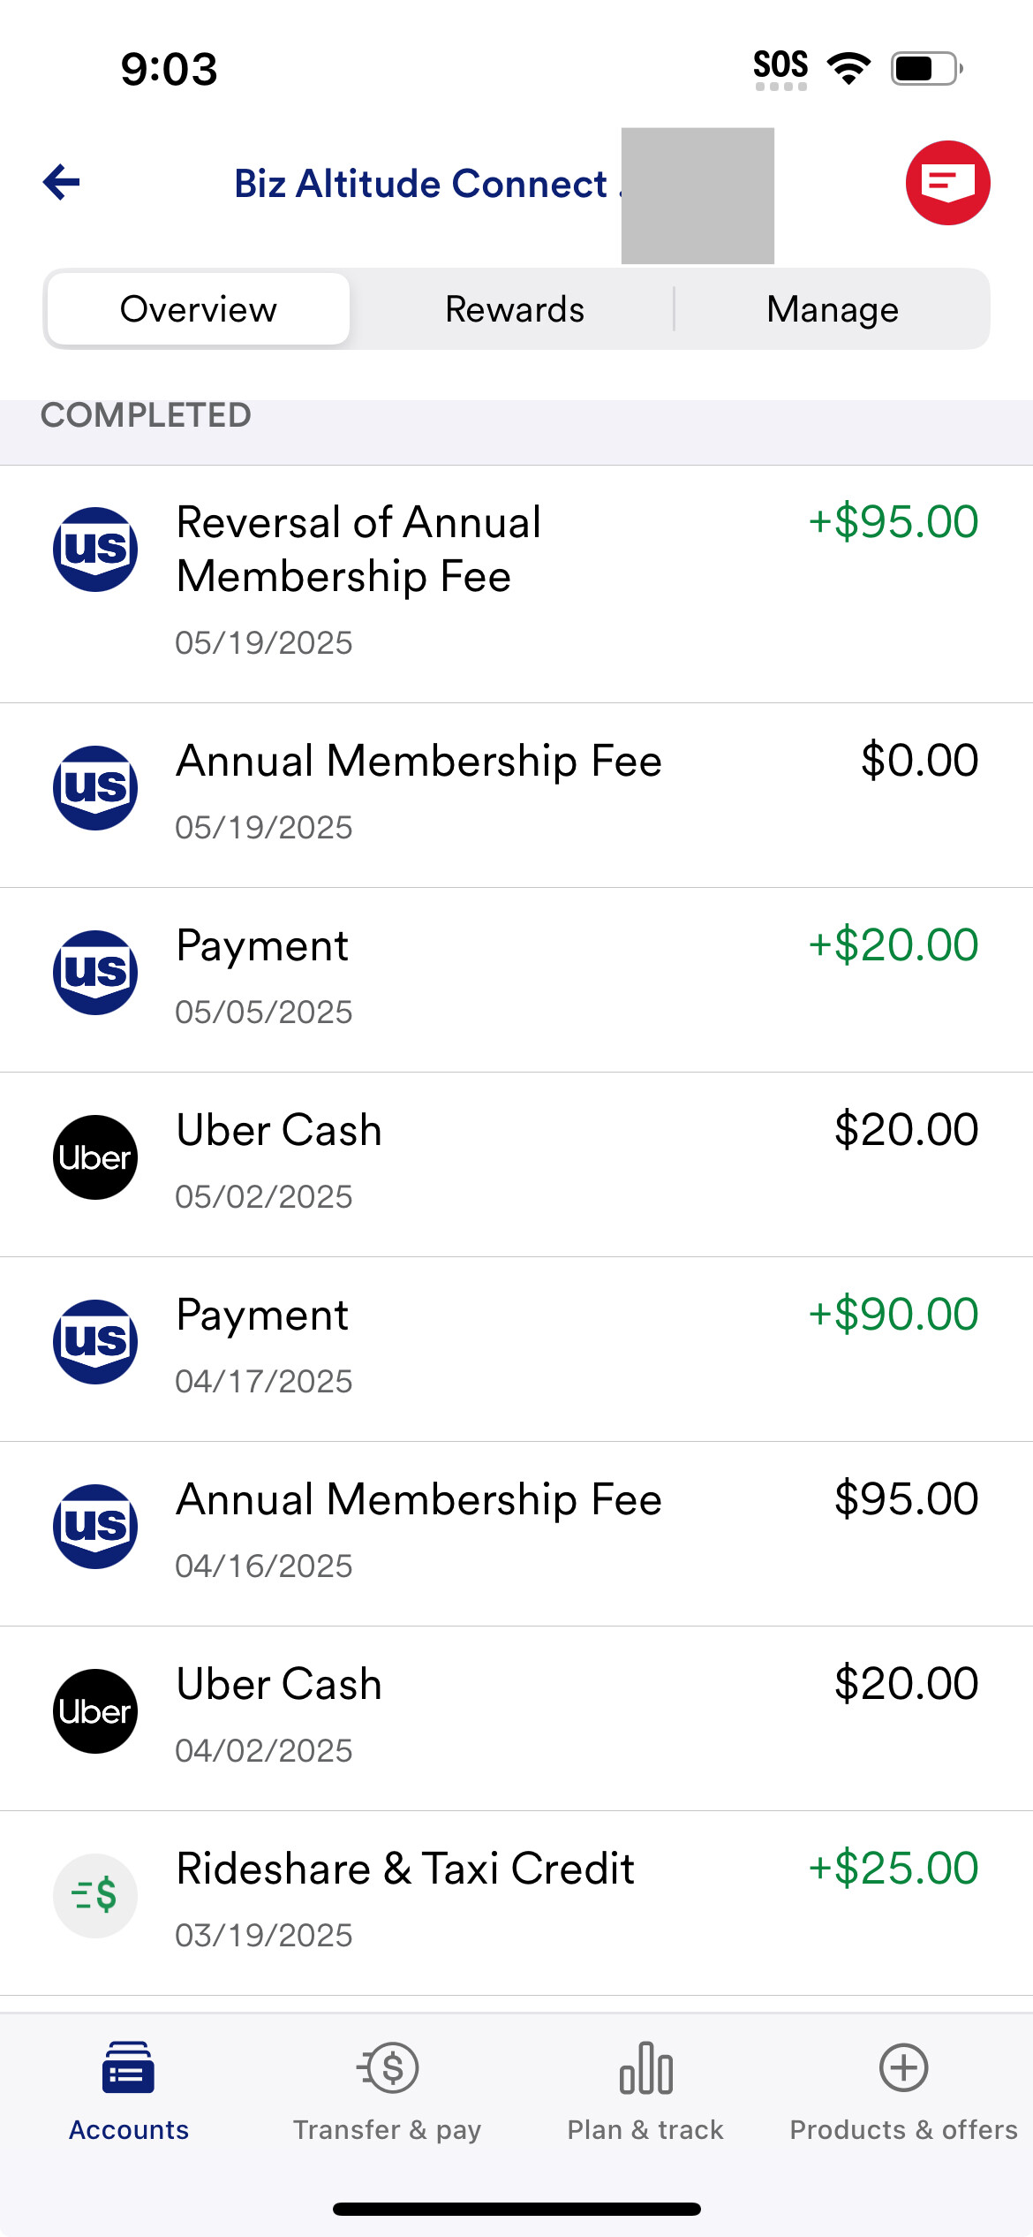Tap the Plan & track chart icon

(645, 2067)
